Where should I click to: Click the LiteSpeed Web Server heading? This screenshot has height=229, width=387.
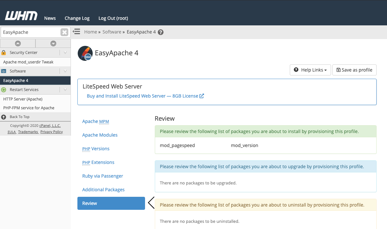point(112,87)
